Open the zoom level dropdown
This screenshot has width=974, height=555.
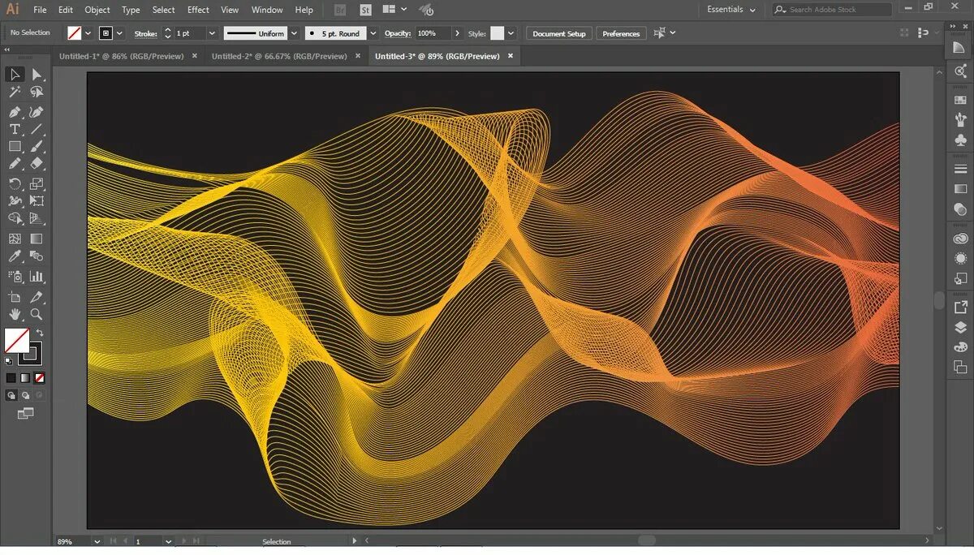coord(97,541)
